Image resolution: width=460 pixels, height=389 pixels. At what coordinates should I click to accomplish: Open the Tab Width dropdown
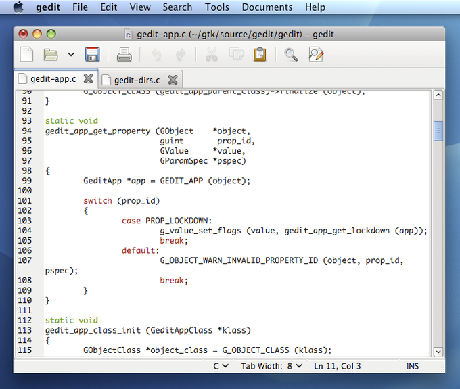click(271, 366)
